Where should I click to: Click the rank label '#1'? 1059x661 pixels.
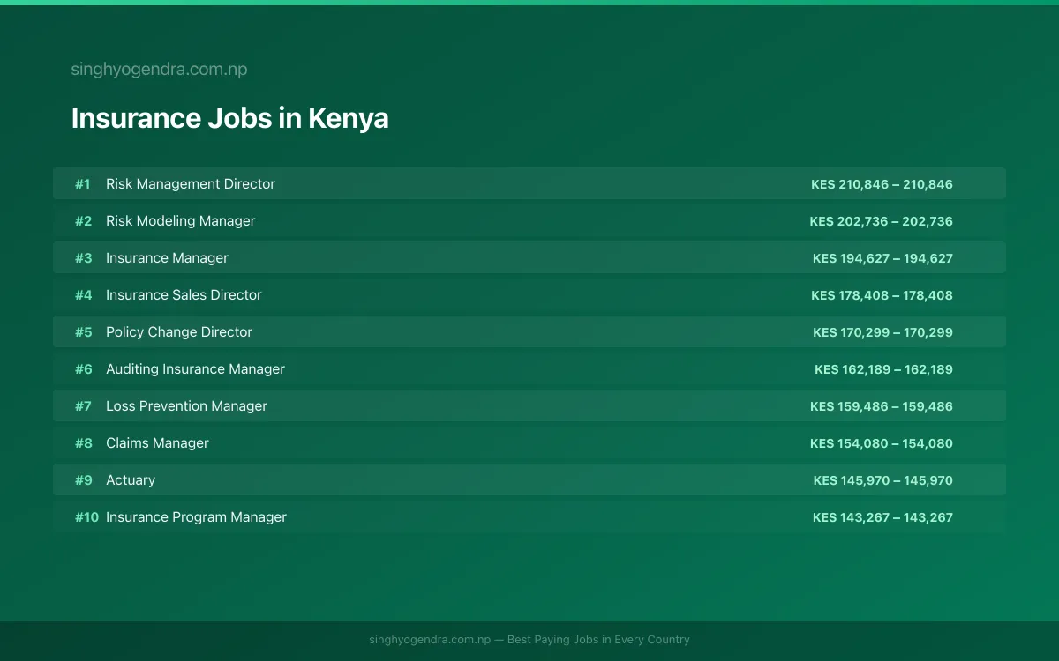click(82, 184)
